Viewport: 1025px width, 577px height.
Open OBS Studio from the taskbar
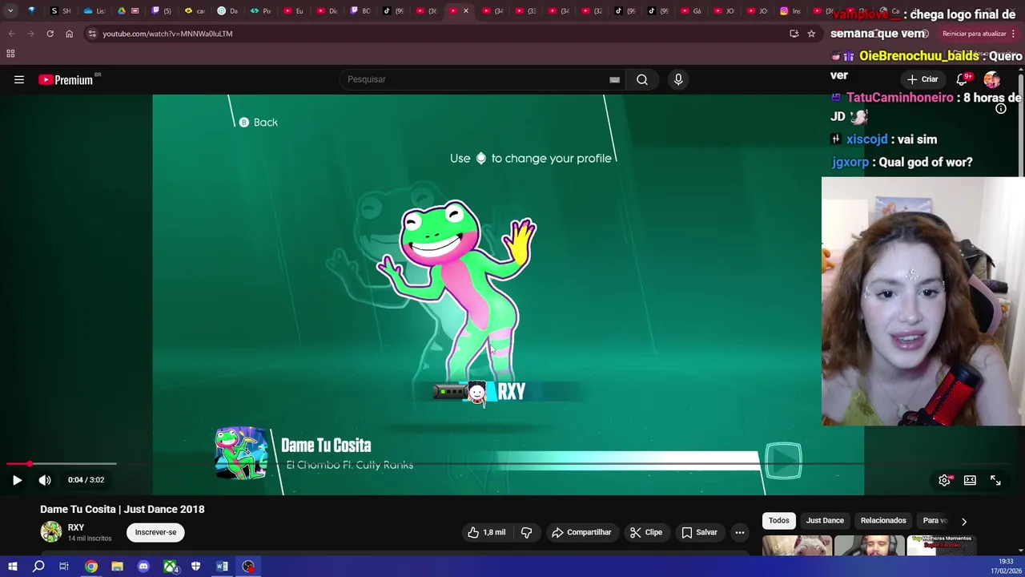tap(248, 567)
